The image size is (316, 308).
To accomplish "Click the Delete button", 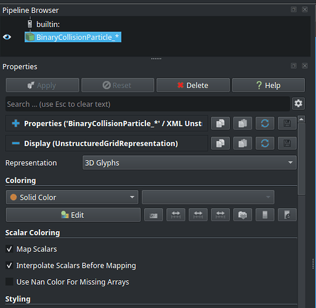I will click(193, 85).
